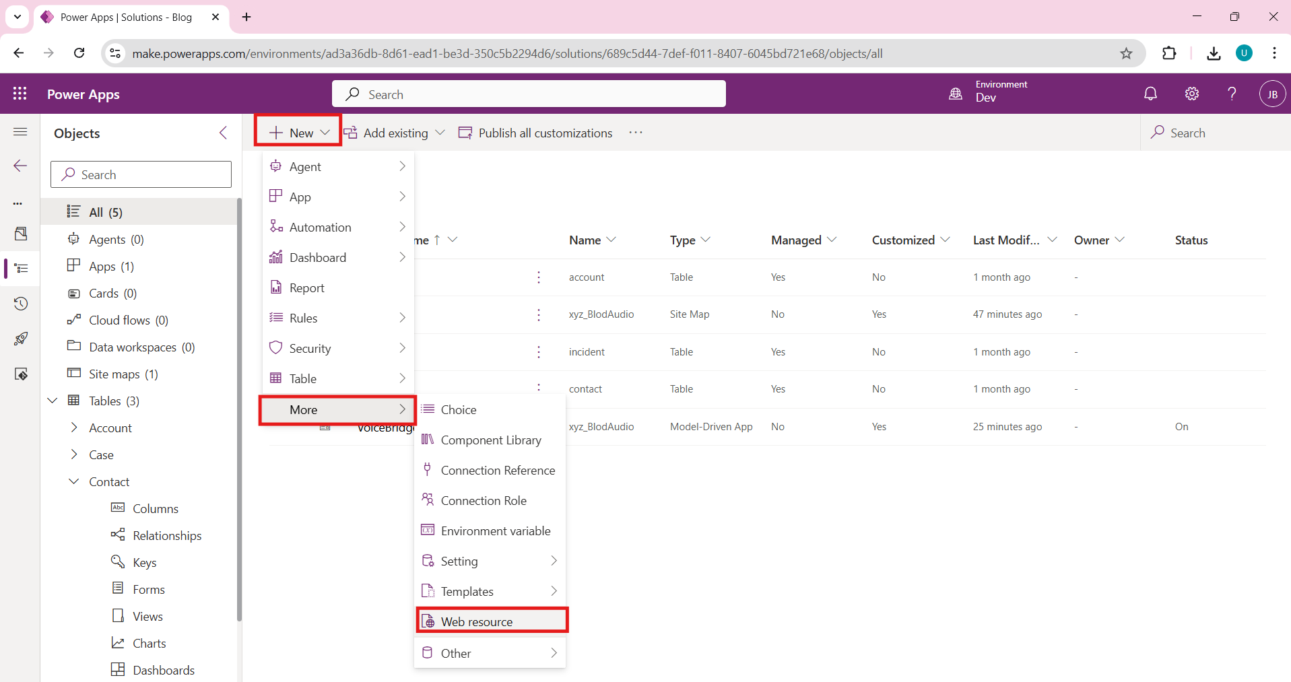
Task: Open the History icon in left rail
Action: 20,304
